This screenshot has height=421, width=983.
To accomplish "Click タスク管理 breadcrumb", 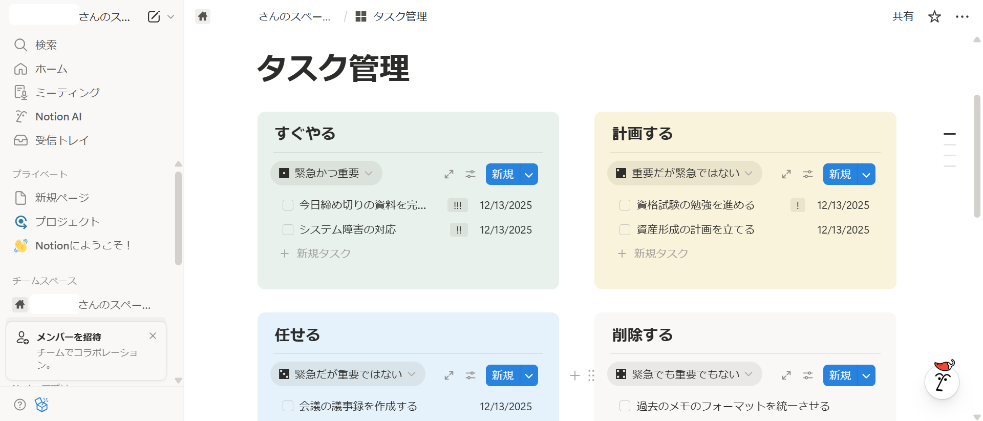I will pyautogui.click(x=392, y=16).
